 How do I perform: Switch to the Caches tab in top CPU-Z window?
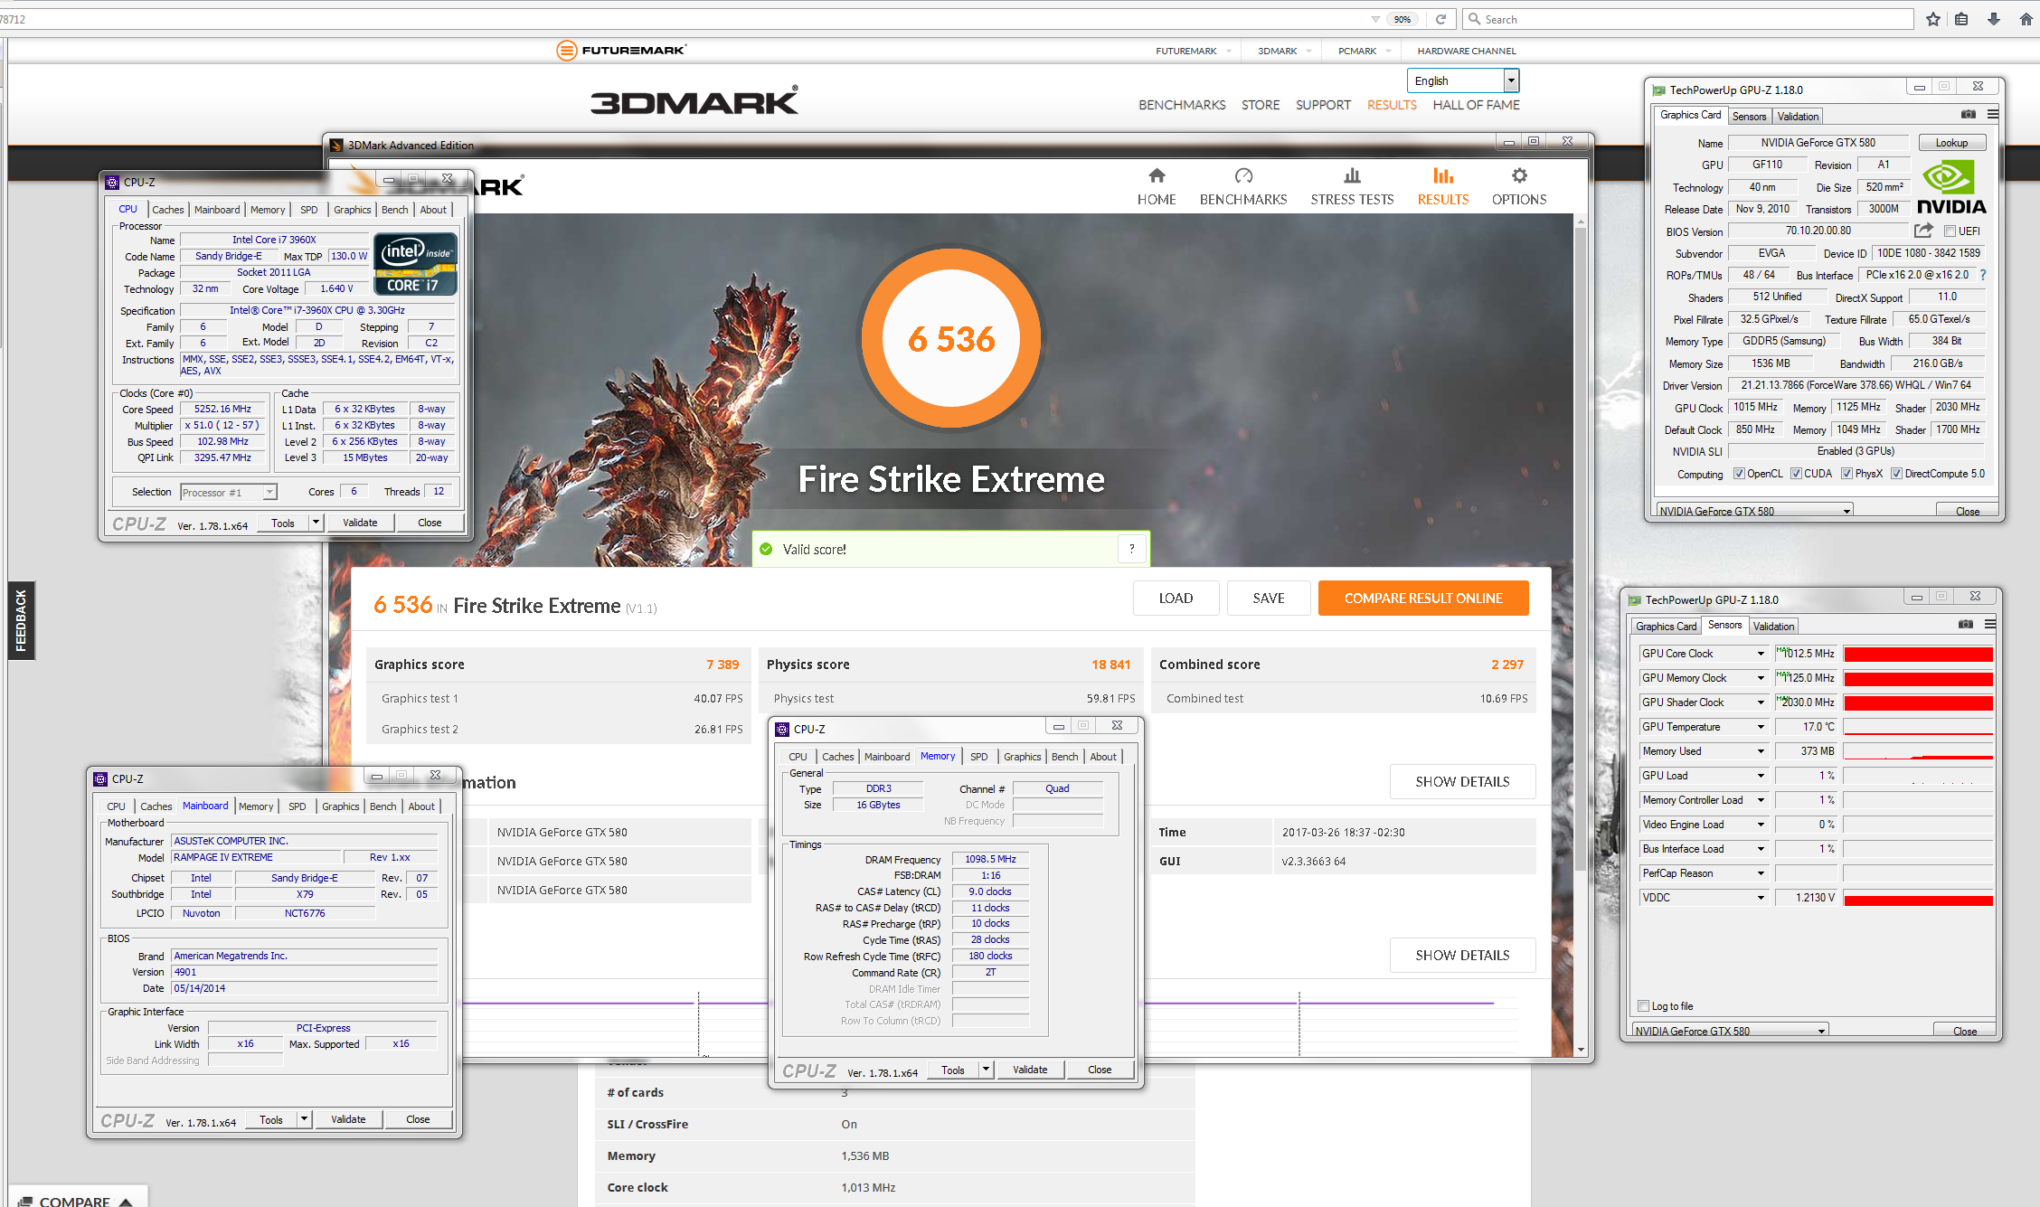[x=167, y=210]
